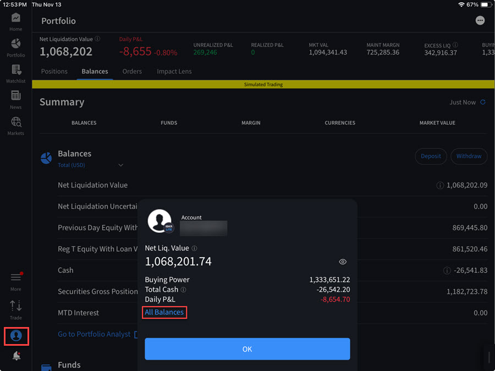
Task: Click the Securities Gross Position row
Action: 272,291
